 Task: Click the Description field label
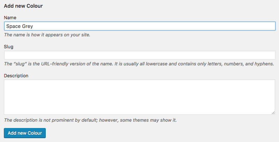[16, 76]
